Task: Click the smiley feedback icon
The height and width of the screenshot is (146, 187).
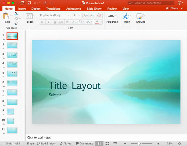Action: click(x=180, y=3)
